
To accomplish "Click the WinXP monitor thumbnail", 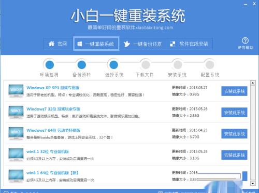I will point(16,91).
